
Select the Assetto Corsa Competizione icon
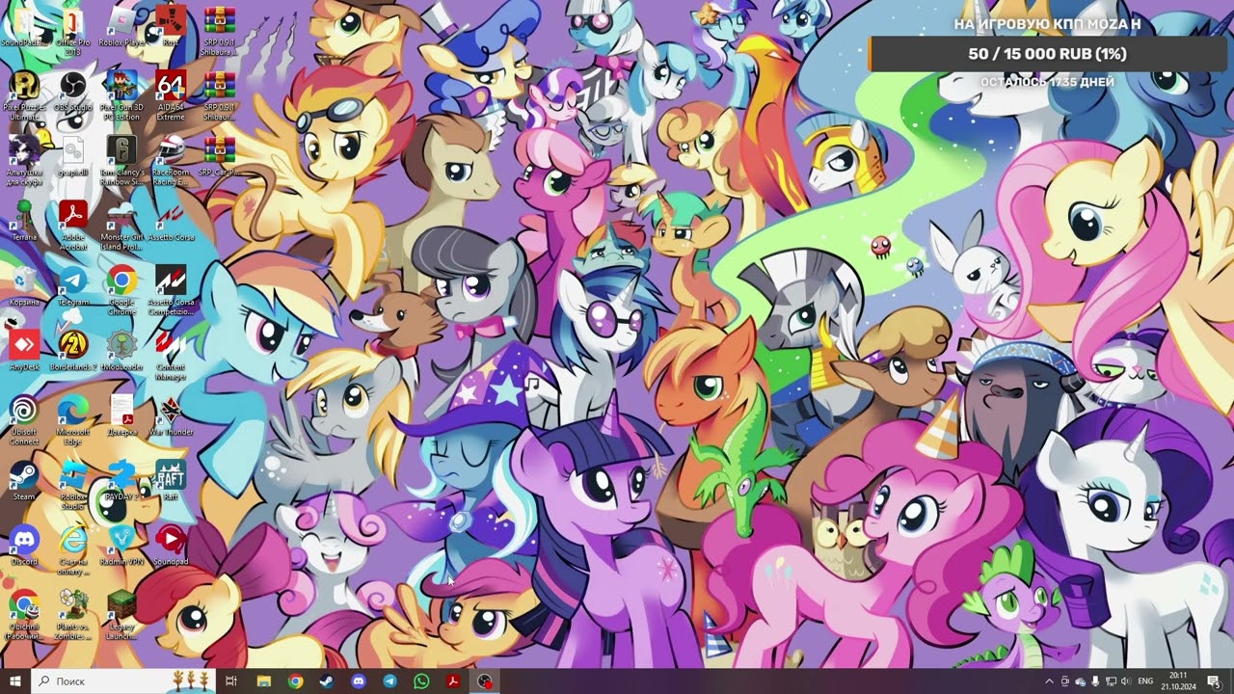171,290
